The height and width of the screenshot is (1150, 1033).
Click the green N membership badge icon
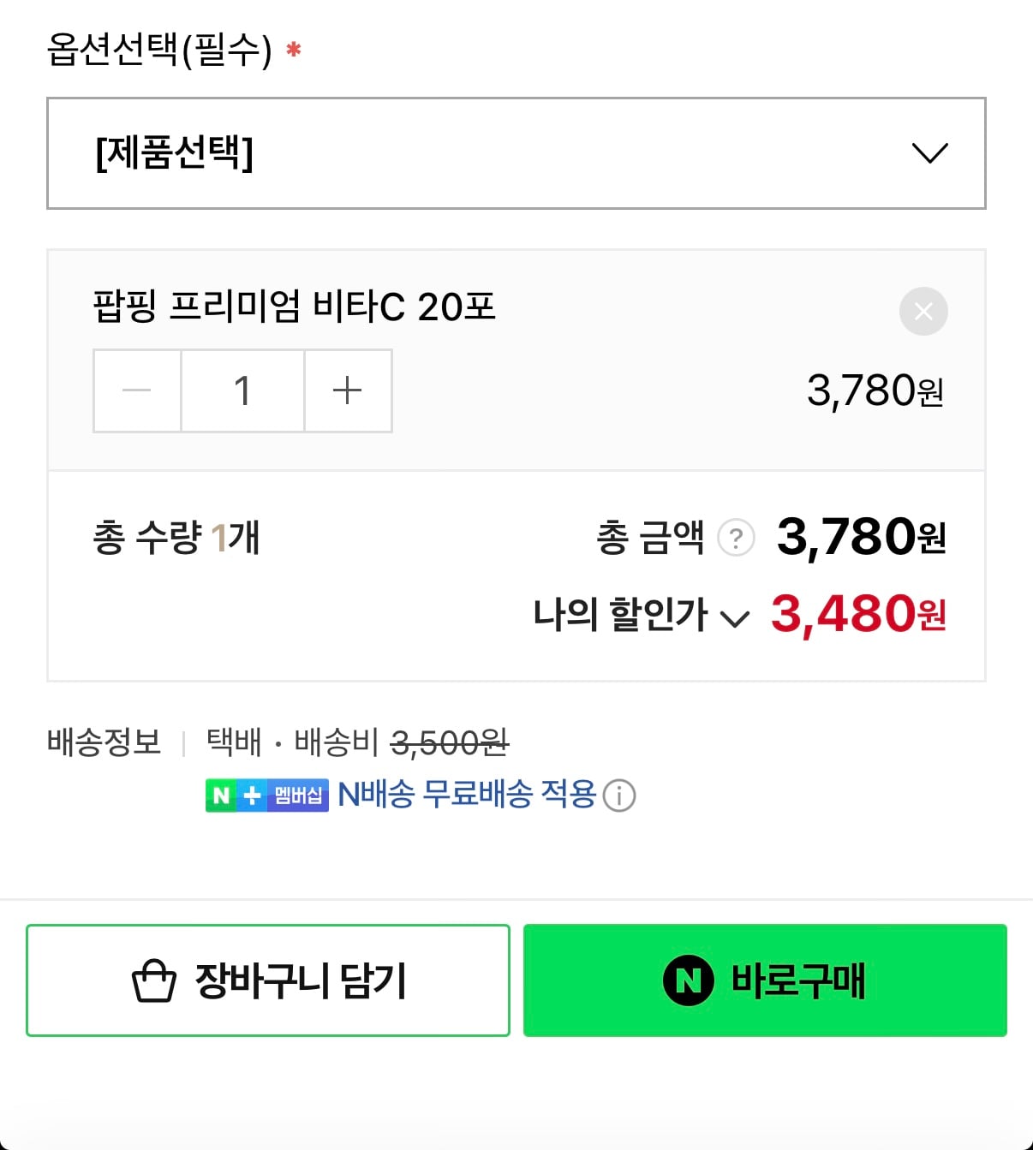(221, 795)
